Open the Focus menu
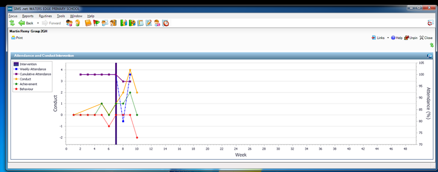Viewport: 438px width, 172px height. click(13, 16)
